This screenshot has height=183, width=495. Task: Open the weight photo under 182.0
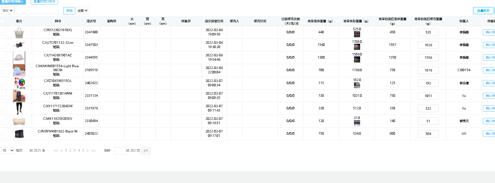(357, 85)
